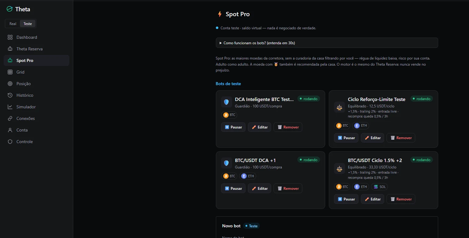Go to Posição target icon
Viewport: 469px width, 238px height.
(10, 84)
